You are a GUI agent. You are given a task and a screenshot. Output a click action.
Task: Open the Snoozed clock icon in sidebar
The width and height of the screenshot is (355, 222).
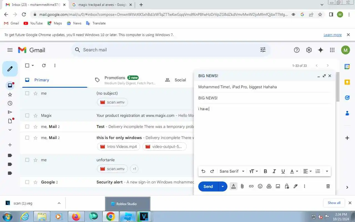click(x=10, y=103)
